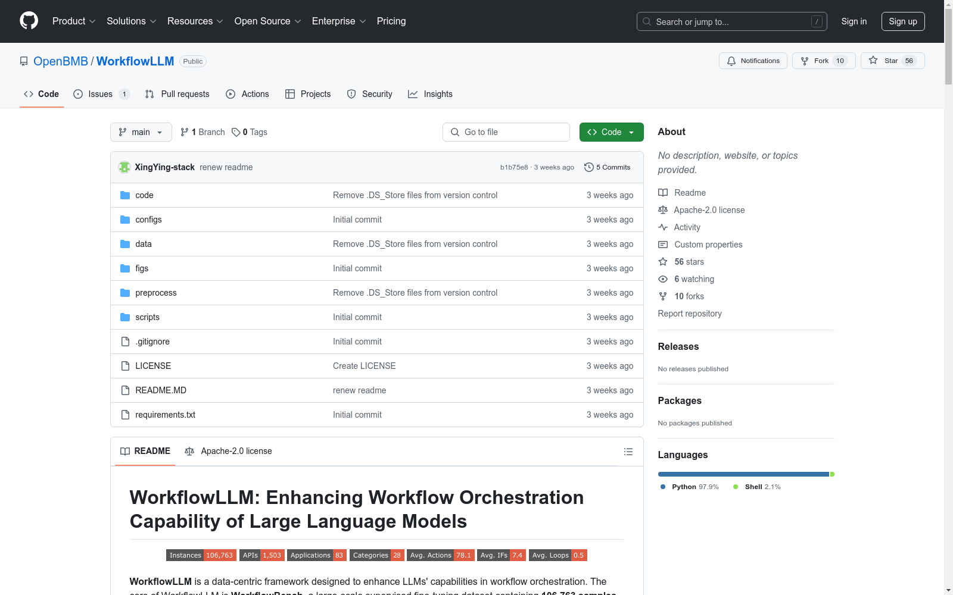
Task: Click the README.MD file icon
Action: (125, 390)
